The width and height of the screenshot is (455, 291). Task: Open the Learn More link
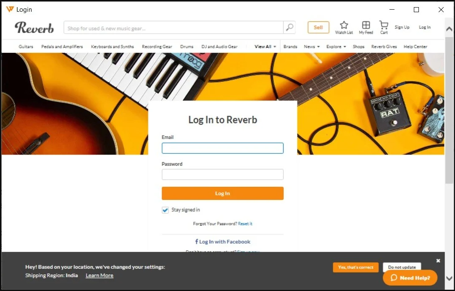pyautogui.click(x=100, y=275)
